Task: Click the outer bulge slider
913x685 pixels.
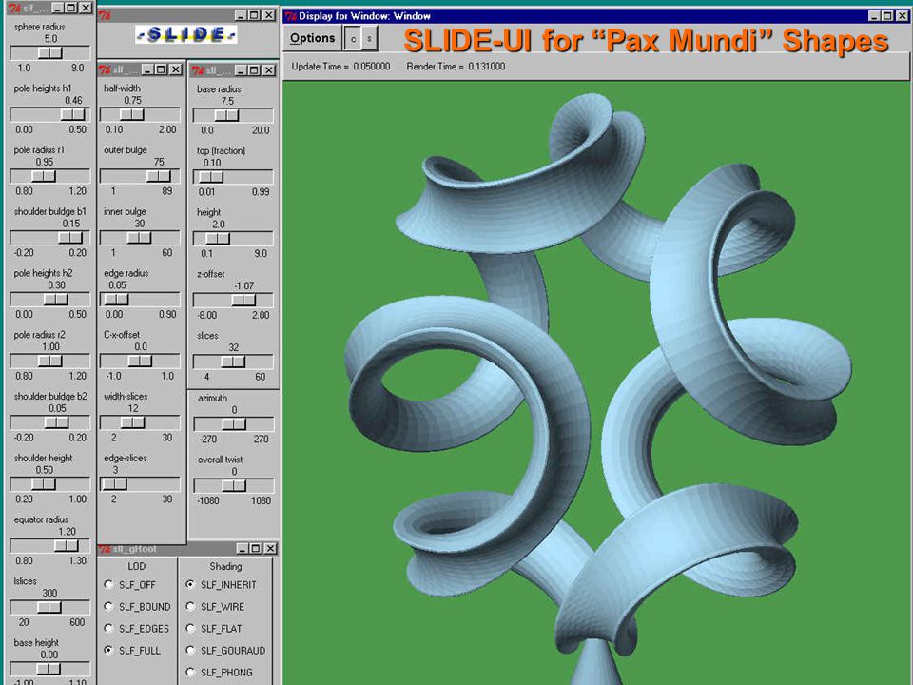Action: pyautogui.click(x=140, y=176)
